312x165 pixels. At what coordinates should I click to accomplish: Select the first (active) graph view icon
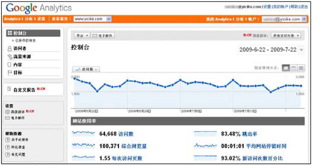click(286, 68)
